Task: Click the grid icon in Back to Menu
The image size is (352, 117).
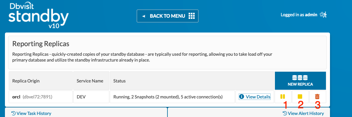Action: point(191,16)
